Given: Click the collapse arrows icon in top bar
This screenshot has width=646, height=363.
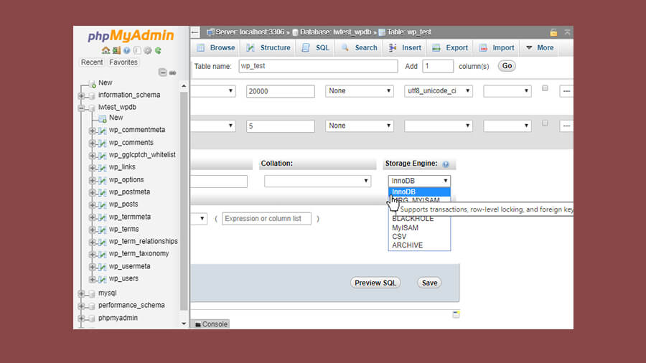Looking at the screenshot, I should point(567,32).
